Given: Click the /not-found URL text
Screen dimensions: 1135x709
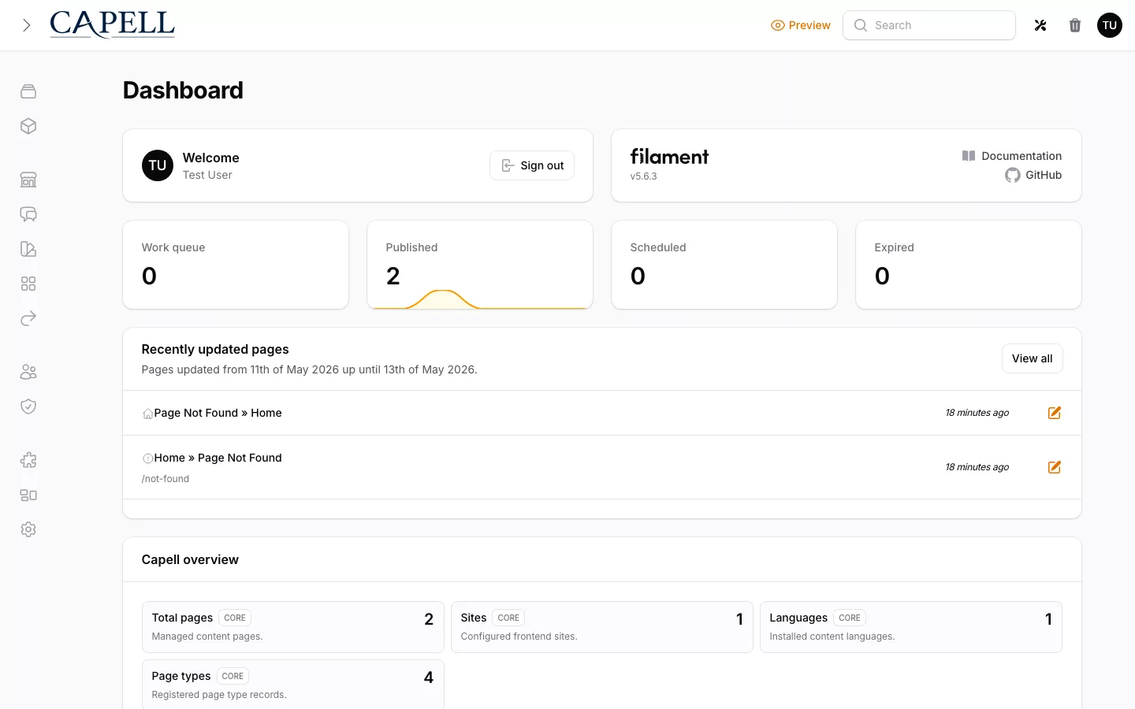Looking at the screenshot, I should tap(166, 479).
